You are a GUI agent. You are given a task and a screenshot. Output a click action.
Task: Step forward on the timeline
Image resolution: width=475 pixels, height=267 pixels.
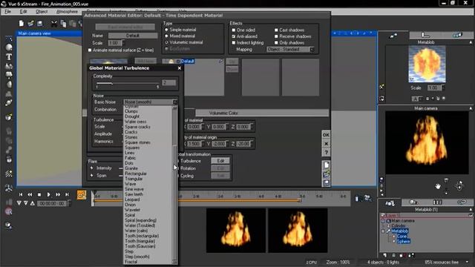pos(58,194)
